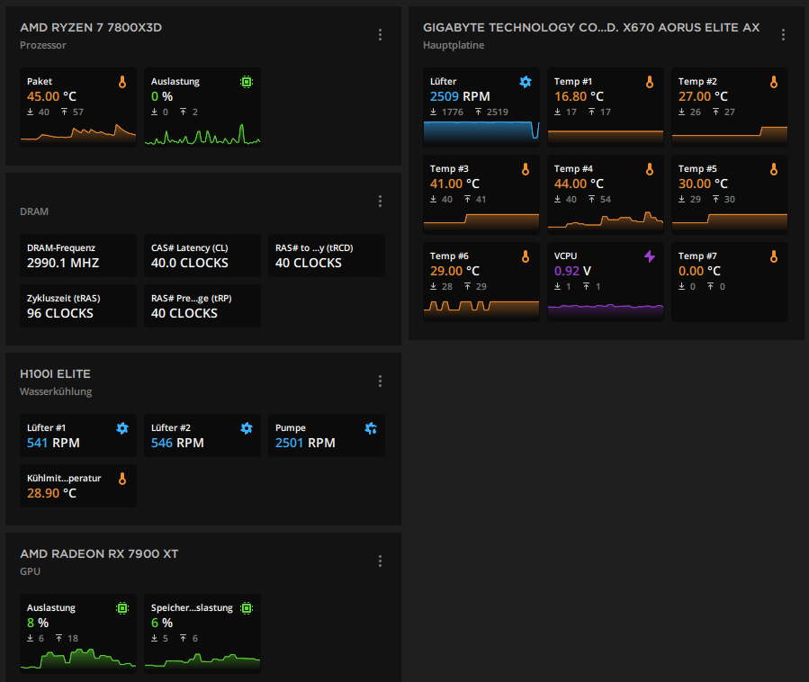Select the GPU Auslastung usage graph
809x682 pixels.
(x=78, y=660)
